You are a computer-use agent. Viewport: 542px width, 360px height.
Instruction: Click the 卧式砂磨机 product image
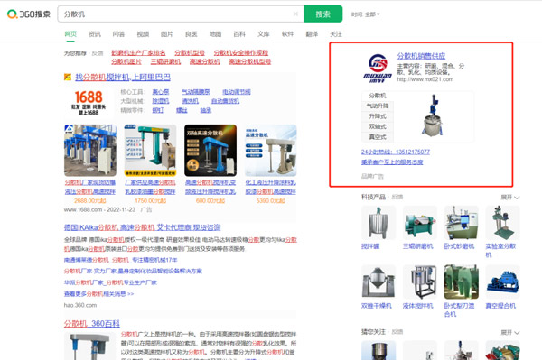(462, 223)
